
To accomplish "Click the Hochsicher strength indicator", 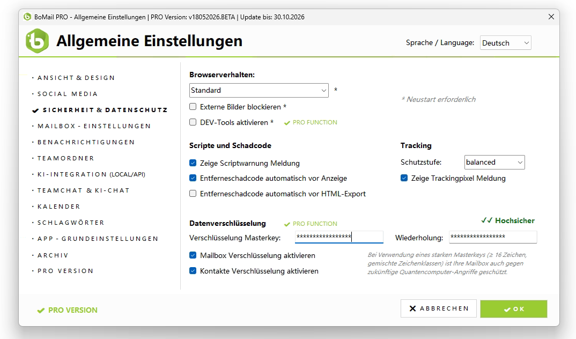I will coord(508,221).
